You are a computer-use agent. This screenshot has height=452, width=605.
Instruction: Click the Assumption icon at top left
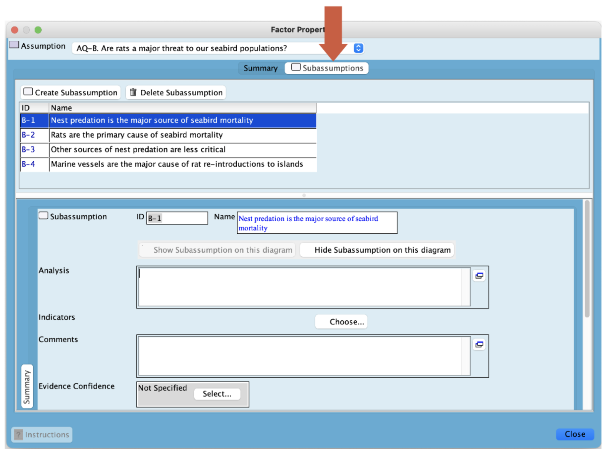point(14,45)
